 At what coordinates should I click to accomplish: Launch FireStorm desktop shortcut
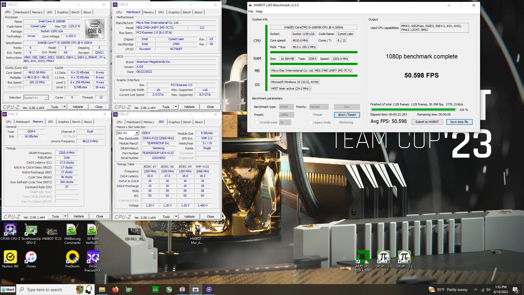point(72,259)
